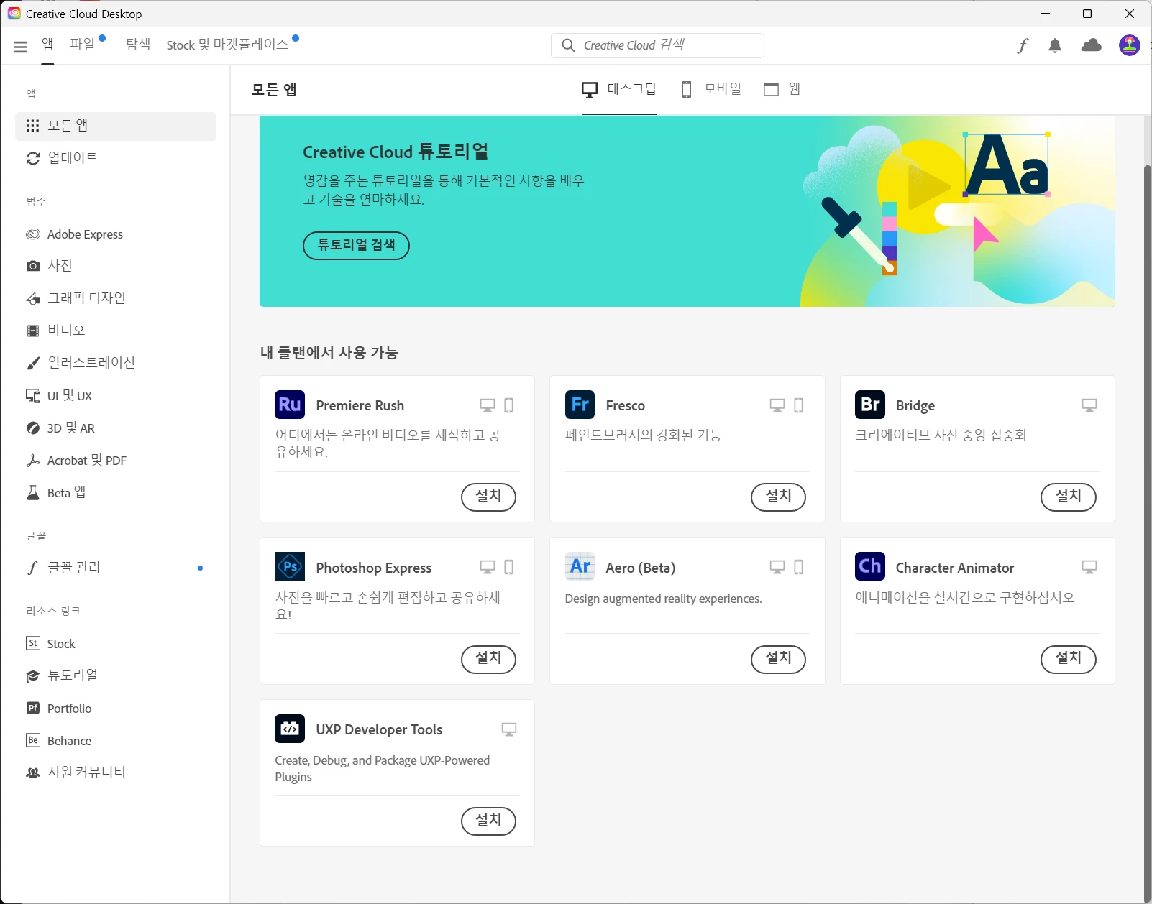Viewport: 1152px width, 904px height.
Task: Click Premiere Rush mobile platform icon
Action: click(x=509, y=405)
